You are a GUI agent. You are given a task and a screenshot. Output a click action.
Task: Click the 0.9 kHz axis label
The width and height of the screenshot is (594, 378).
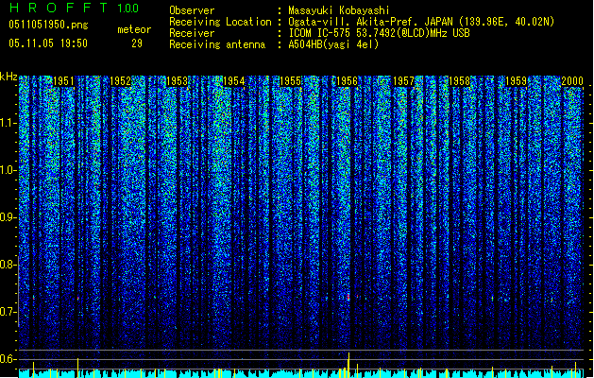(8, 217)
